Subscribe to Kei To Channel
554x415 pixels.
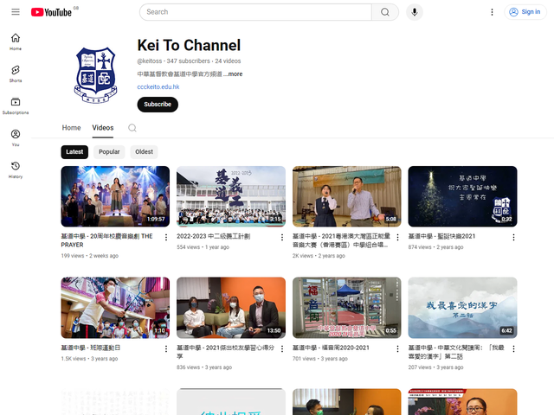pos(158,105)
